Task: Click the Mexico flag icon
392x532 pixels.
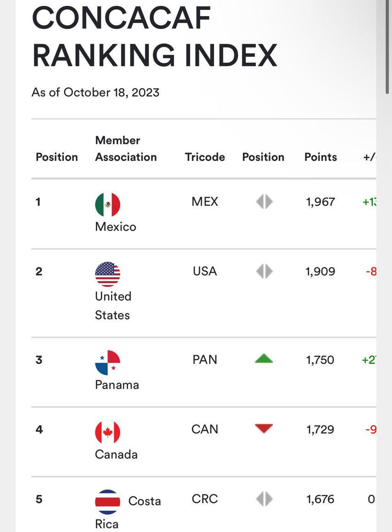Action: (x=107, y=204)
